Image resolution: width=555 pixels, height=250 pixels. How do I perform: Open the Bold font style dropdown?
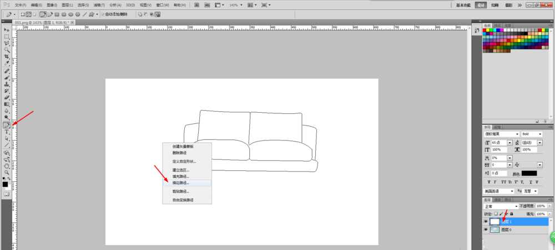[532, 134]
